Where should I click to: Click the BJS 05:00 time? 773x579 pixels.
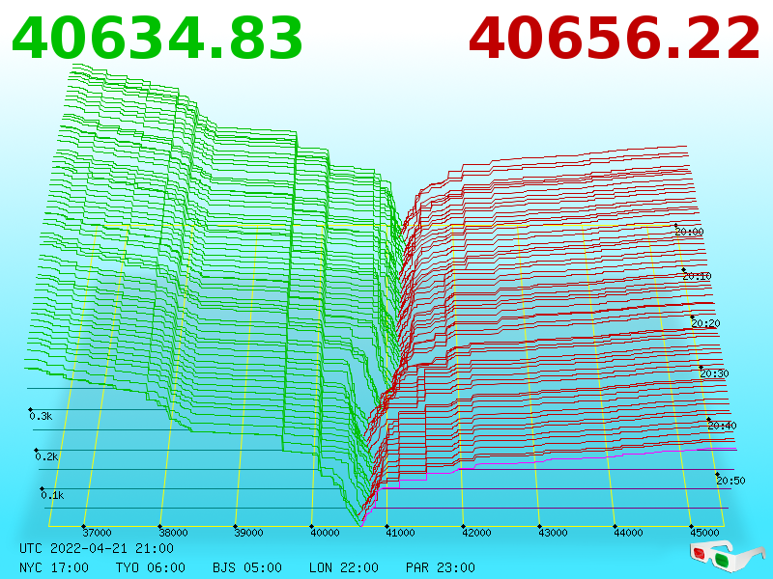point(247,567)
